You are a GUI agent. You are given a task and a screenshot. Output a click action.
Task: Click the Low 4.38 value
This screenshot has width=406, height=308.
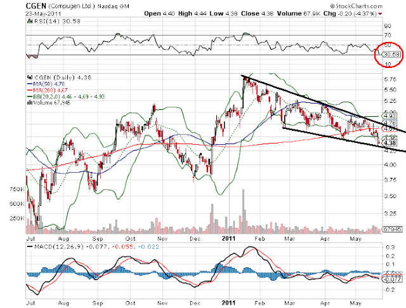pos(223,13)
